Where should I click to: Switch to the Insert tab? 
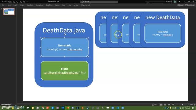click(15, 5)
